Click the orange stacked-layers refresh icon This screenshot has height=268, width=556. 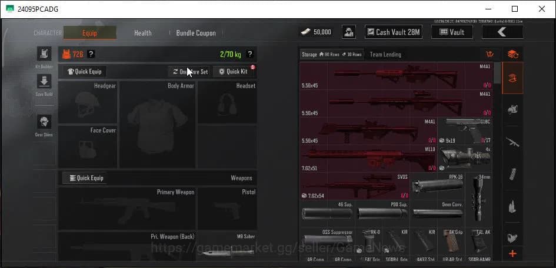coord(512,54)
